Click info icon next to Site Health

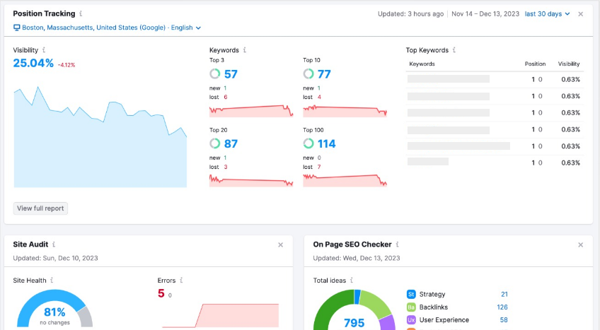[x=52, y=281]
